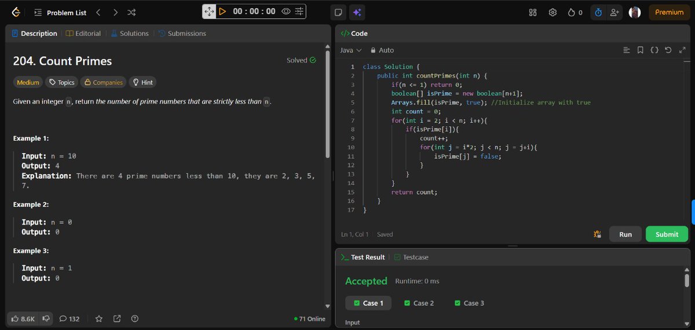Open the Java language dropdown
This screenshot has height=330, width=695.
tap(351, 50)
